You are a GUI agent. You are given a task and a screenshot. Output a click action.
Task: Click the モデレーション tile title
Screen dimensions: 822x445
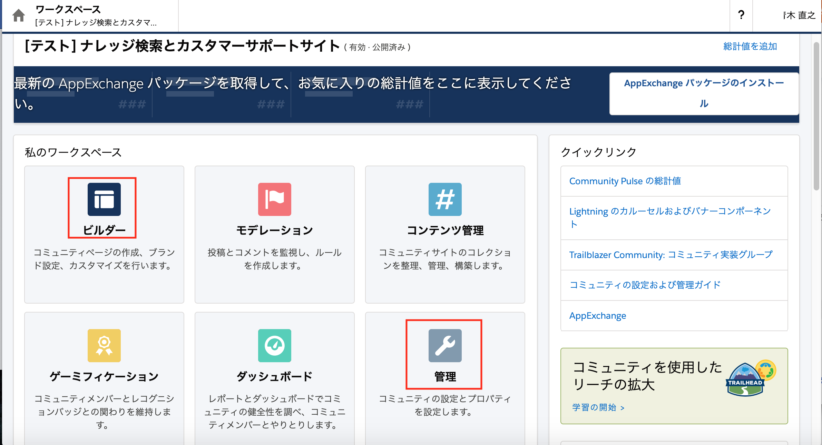point(274,230)
